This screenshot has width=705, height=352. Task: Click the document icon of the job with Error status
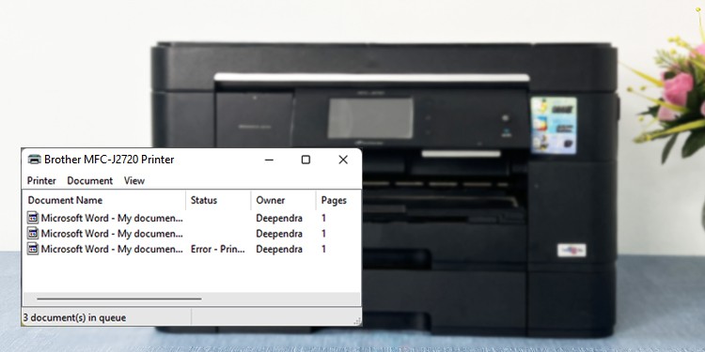point(33,249)
